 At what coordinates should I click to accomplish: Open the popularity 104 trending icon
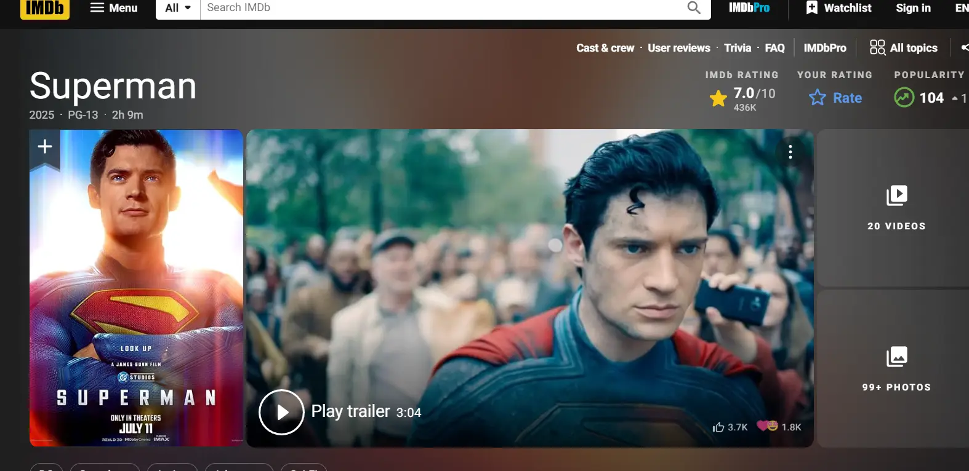pyautogui.click(x=904, y=97)
